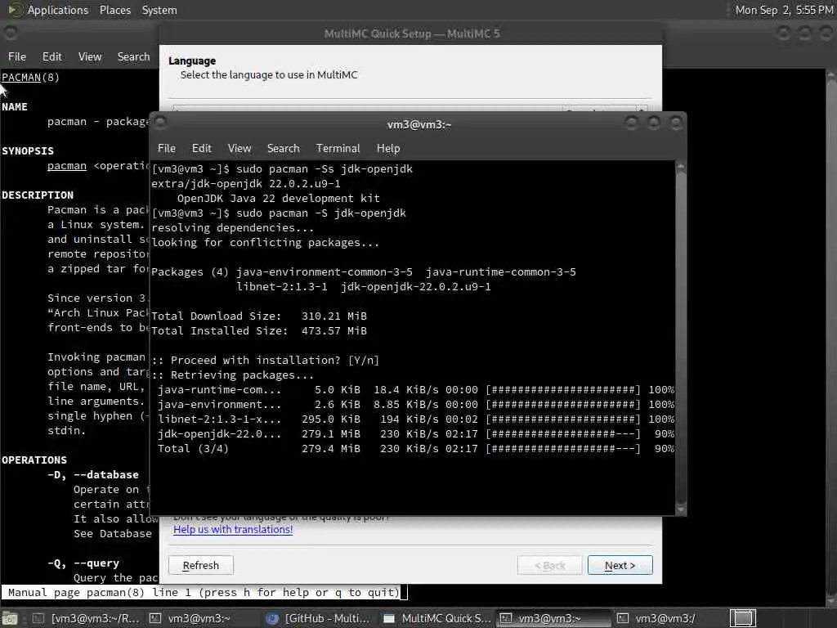This screenshot has width=837, height=628.
Task: Open the System menu in the top panel
Action: tap(159, 10)
